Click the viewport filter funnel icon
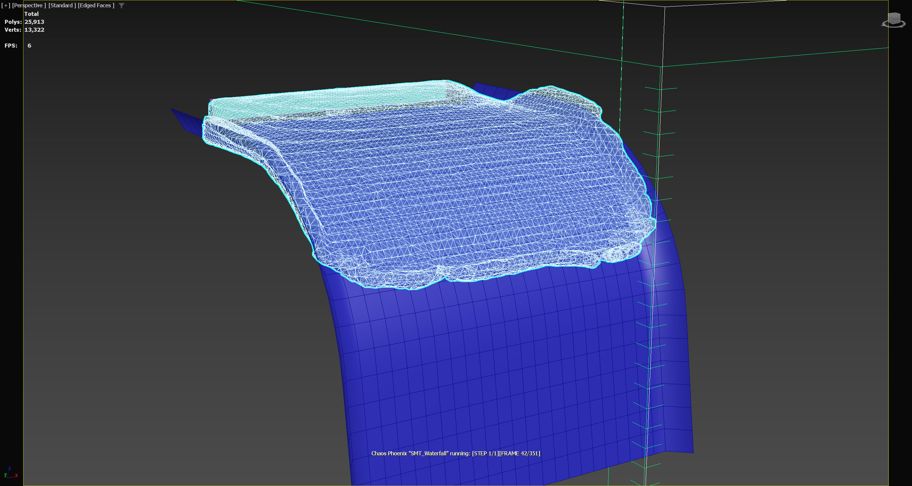The image size is (912, 486). (122, 6)
